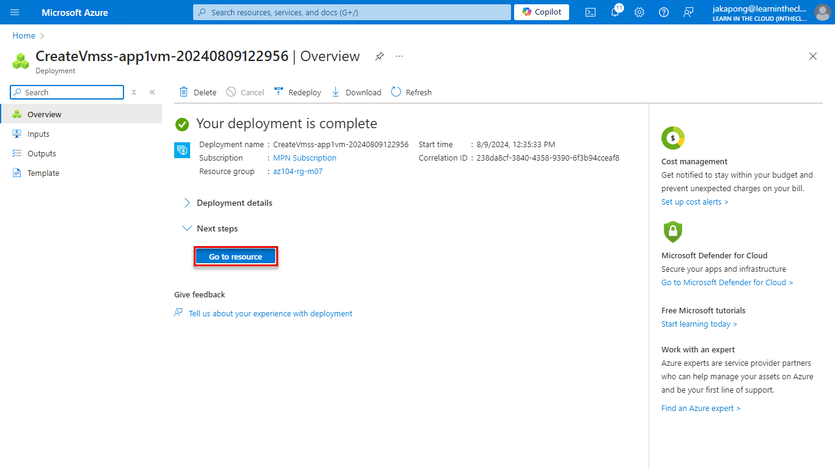Focus the sidebar Search field
835x469 pixels.
[x=67, y=92]
